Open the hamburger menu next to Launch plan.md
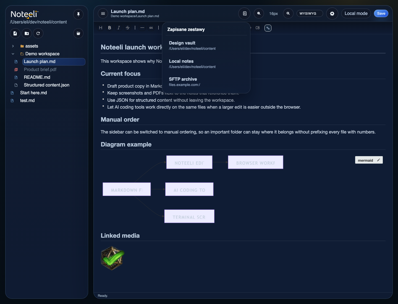 point(103,13)
